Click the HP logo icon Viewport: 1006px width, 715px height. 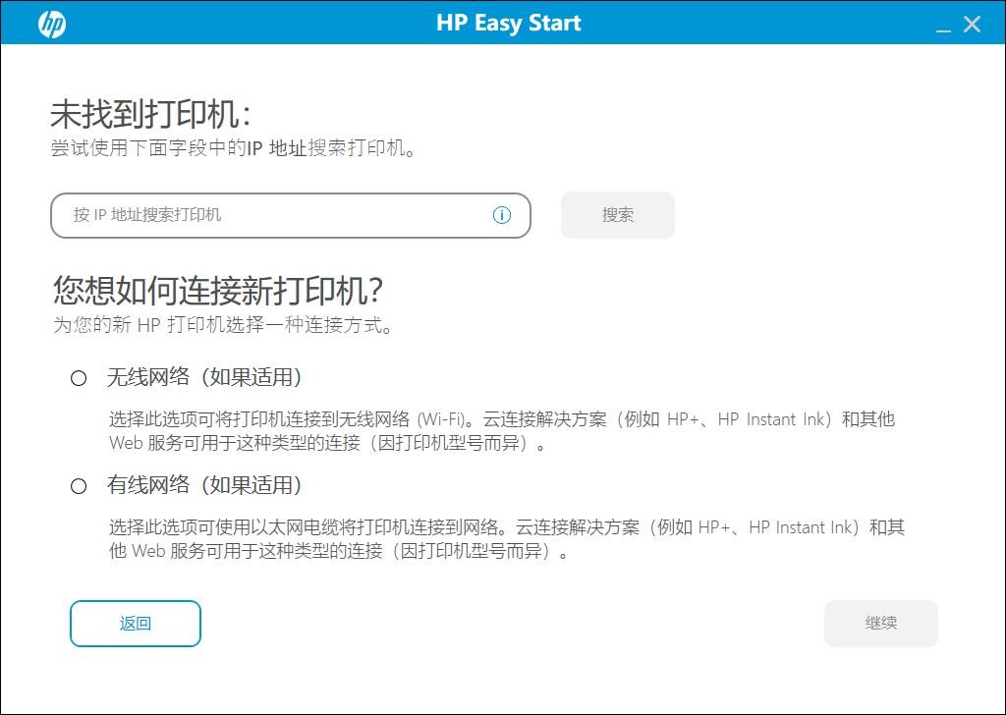coord(52,24)
